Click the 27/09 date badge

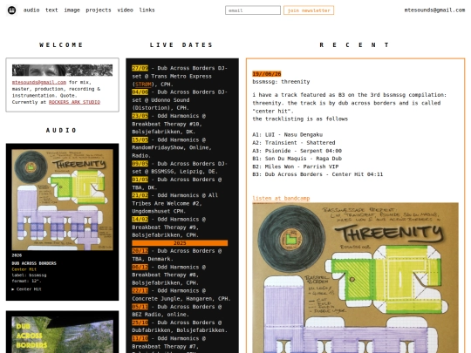[140, 68]
